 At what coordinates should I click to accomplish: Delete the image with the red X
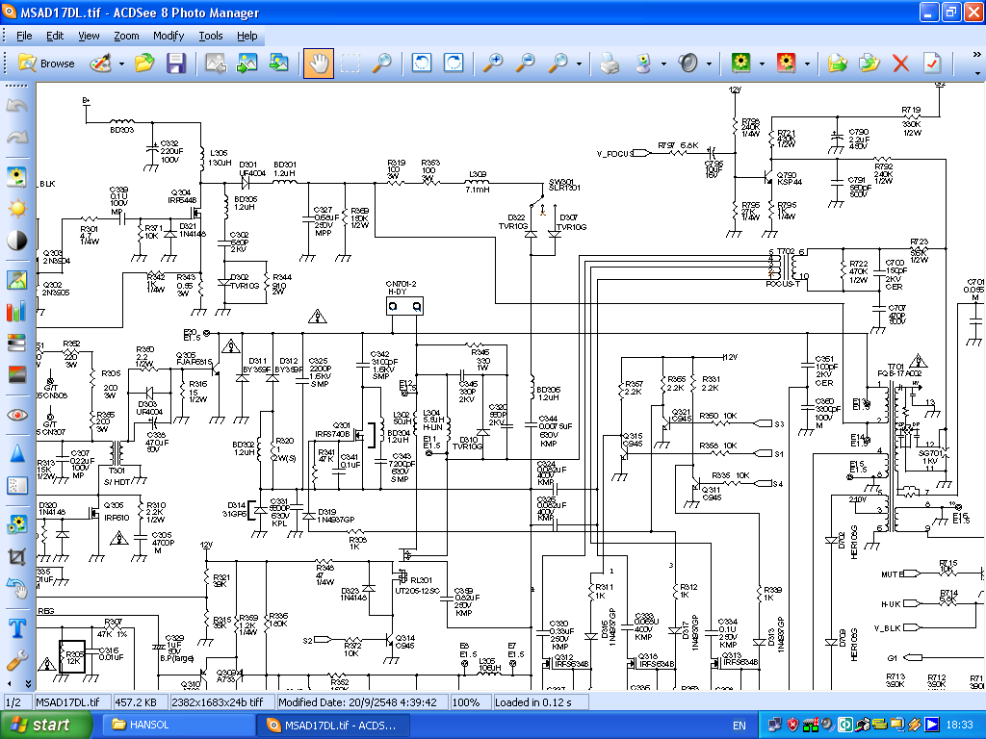coord(900,64)
